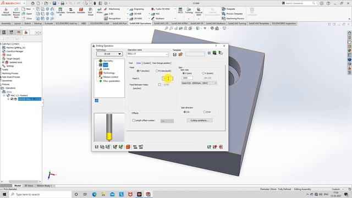Open Browse Recent Parts
The height and width of the screenshot is (198, 352).
click(16, 13)
